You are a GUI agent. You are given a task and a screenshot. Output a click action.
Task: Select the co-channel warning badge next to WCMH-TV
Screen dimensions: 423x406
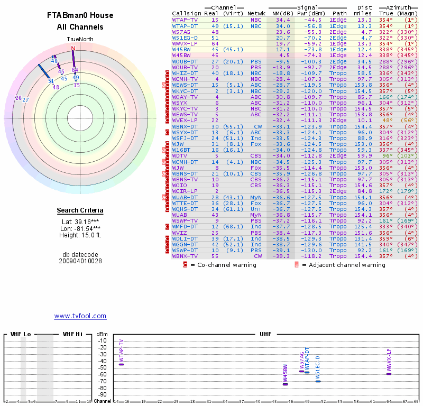167,79
